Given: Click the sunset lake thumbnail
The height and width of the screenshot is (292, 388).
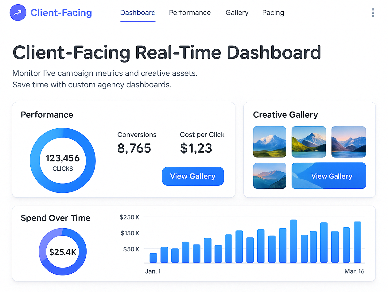Looking at the screenshot, I should pyautogui.click(x=269, y=176).
